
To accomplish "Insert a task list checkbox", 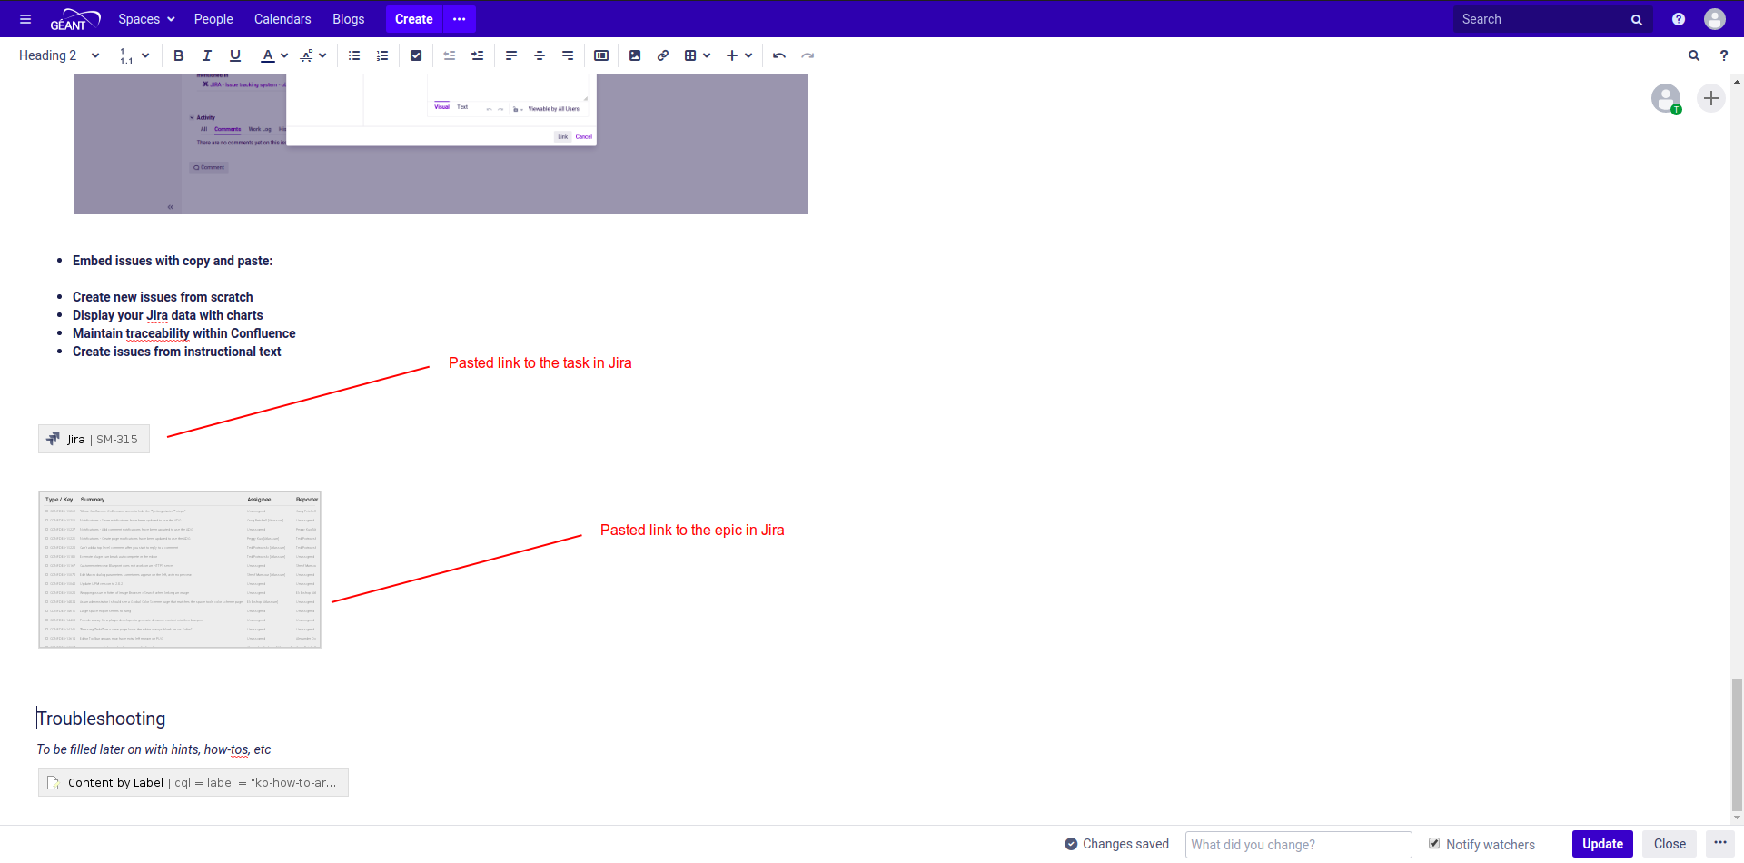I will (416, 55).
